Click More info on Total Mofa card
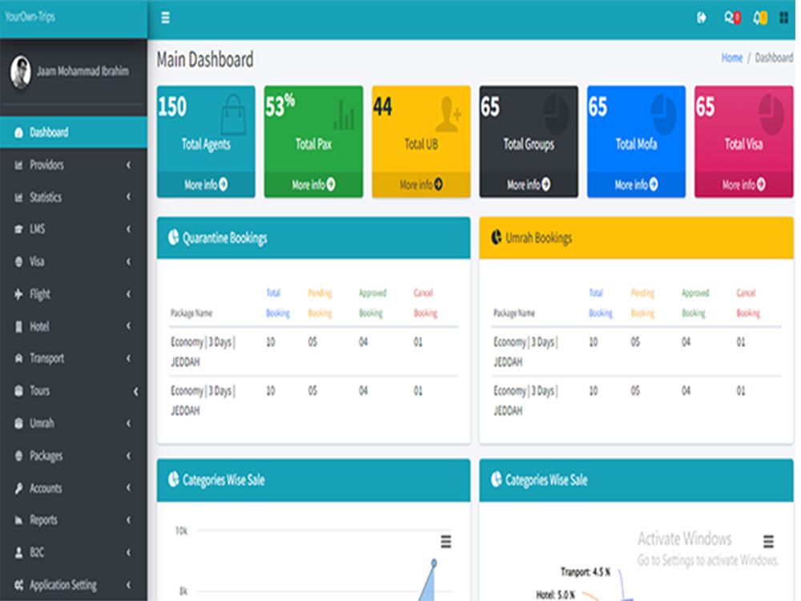The image size is (801, 601). click(636, 184)
